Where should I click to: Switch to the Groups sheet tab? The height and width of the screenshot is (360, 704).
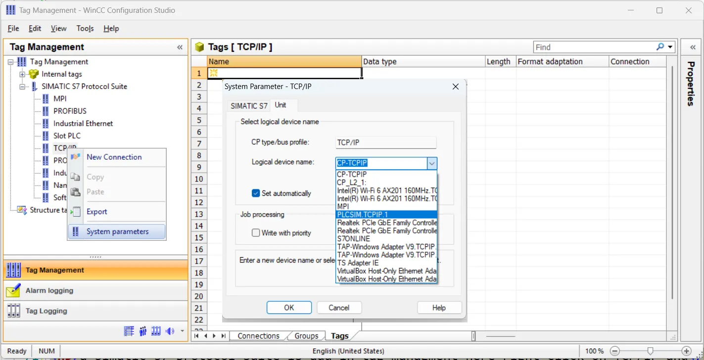point(306,336)
